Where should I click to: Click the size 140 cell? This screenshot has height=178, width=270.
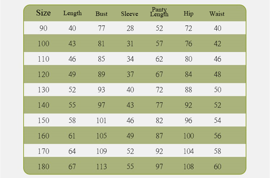click(x=44, y=105)
